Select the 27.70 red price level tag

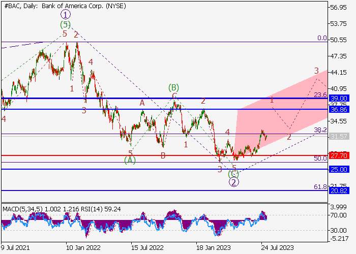coord(339,155)
